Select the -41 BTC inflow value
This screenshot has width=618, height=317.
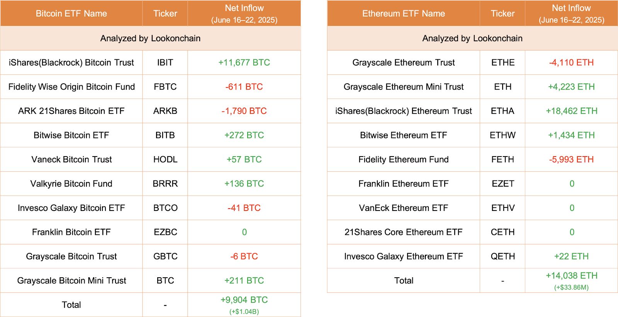point(244,208)
